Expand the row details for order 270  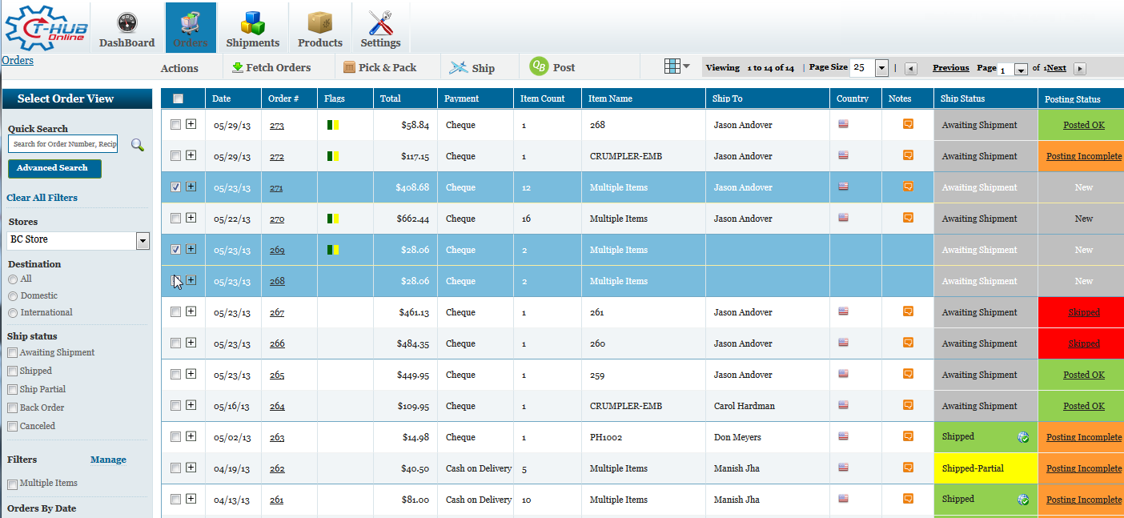coord(191,218)
